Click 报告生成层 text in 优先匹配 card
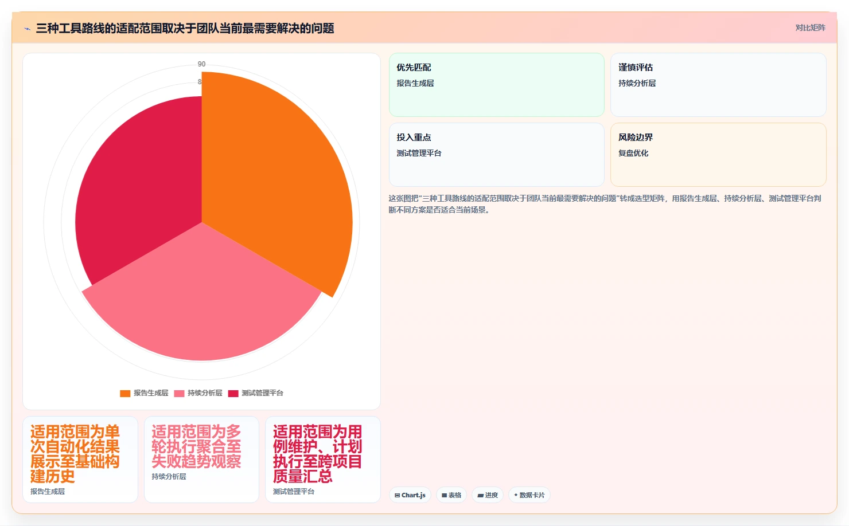 415,83
